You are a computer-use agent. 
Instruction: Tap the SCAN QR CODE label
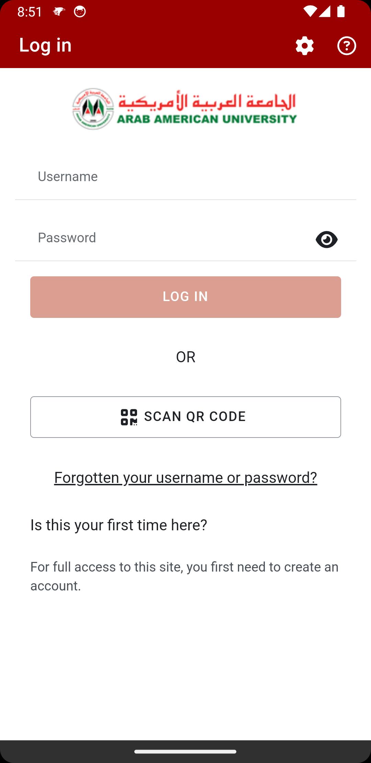click(195, 417)
